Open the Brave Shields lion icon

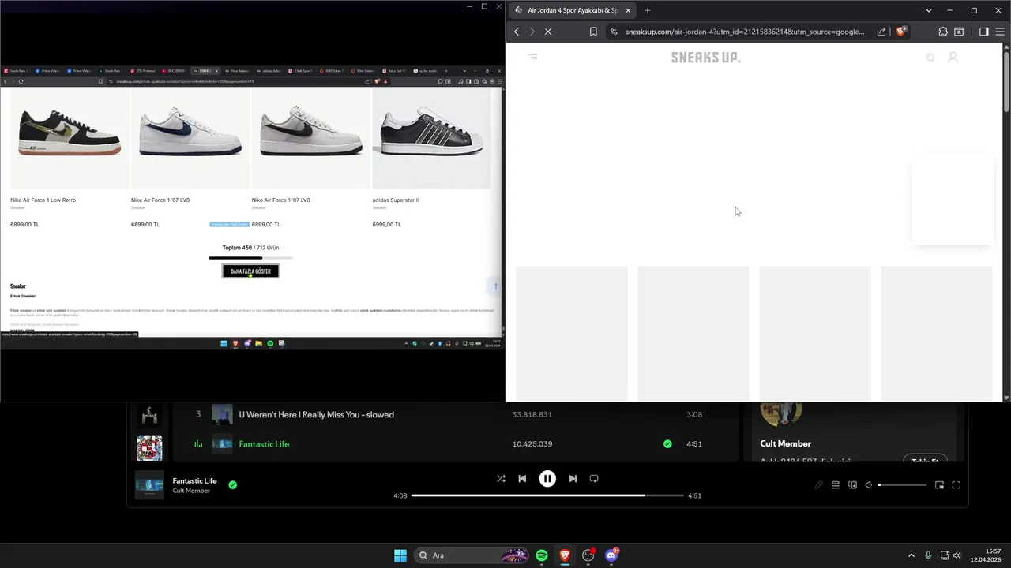(901, 32)
